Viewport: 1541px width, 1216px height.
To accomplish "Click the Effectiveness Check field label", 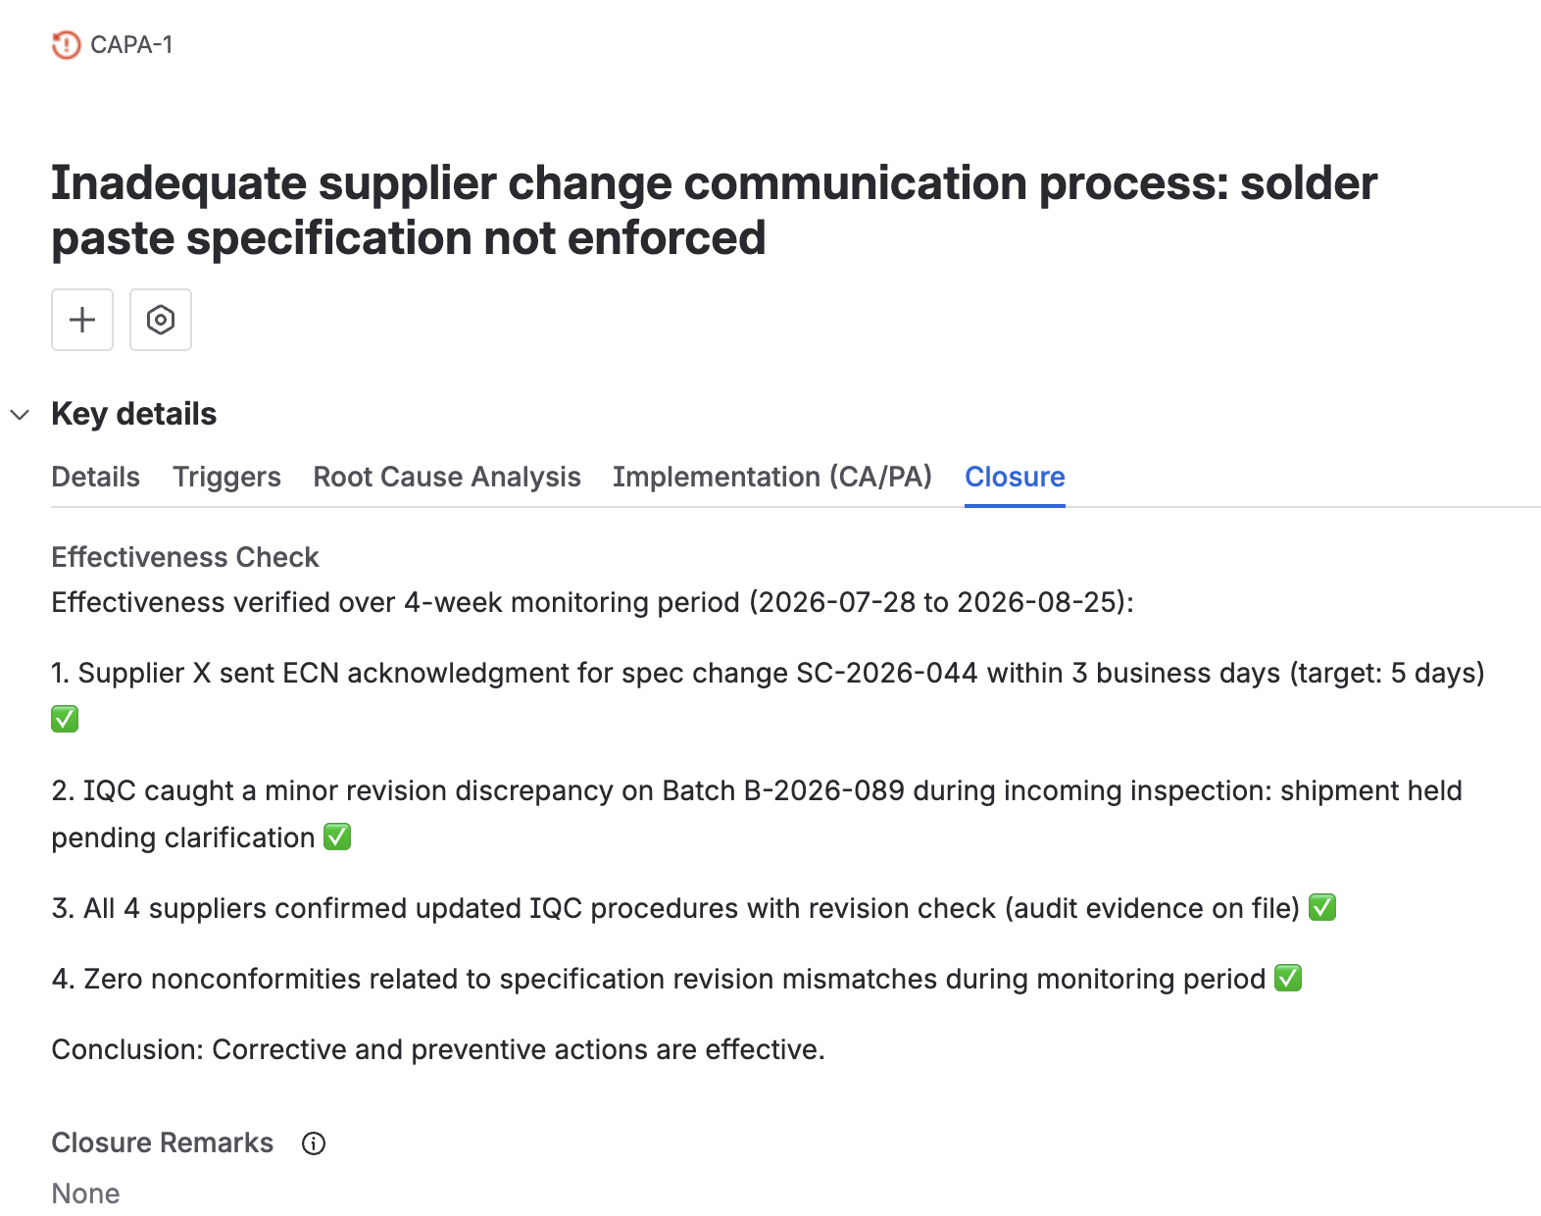I will [185, 557].
